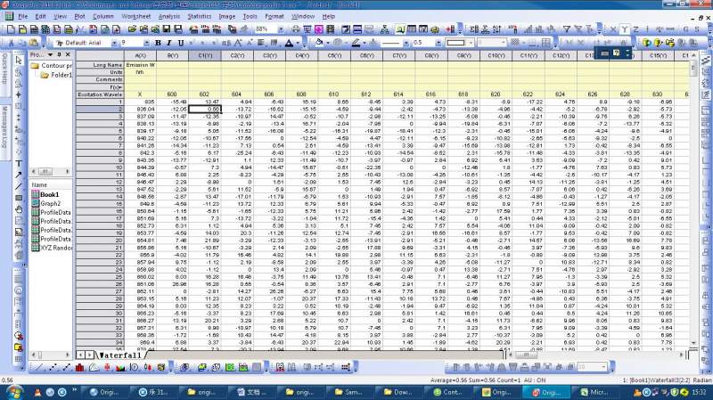Viewport: 713px width, 400px height.
Task: Select the Text tool
Action: 18,164
